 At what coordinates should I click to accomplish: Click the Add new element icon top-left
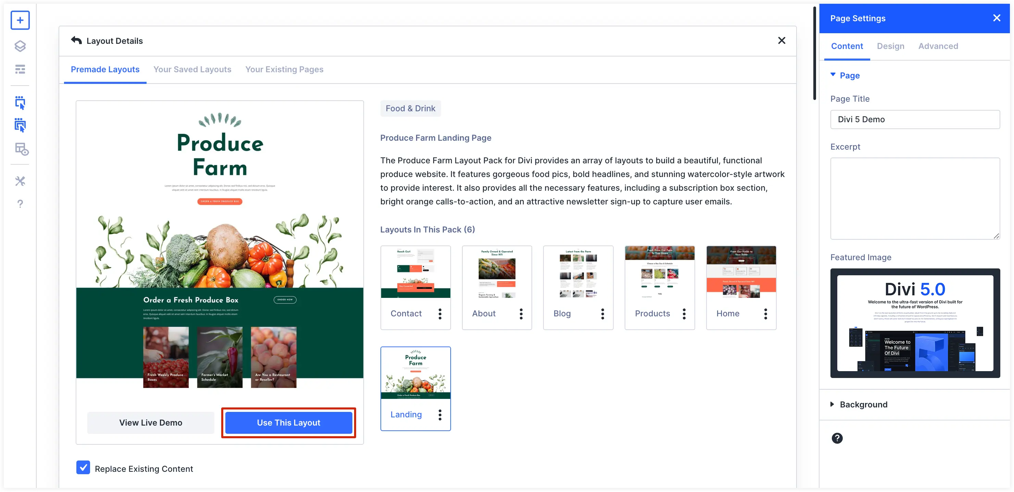19,20
